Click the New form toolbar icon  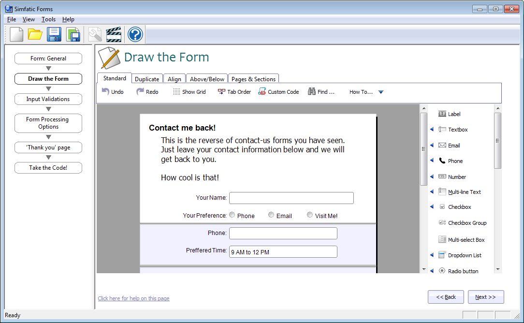[16, 34]
